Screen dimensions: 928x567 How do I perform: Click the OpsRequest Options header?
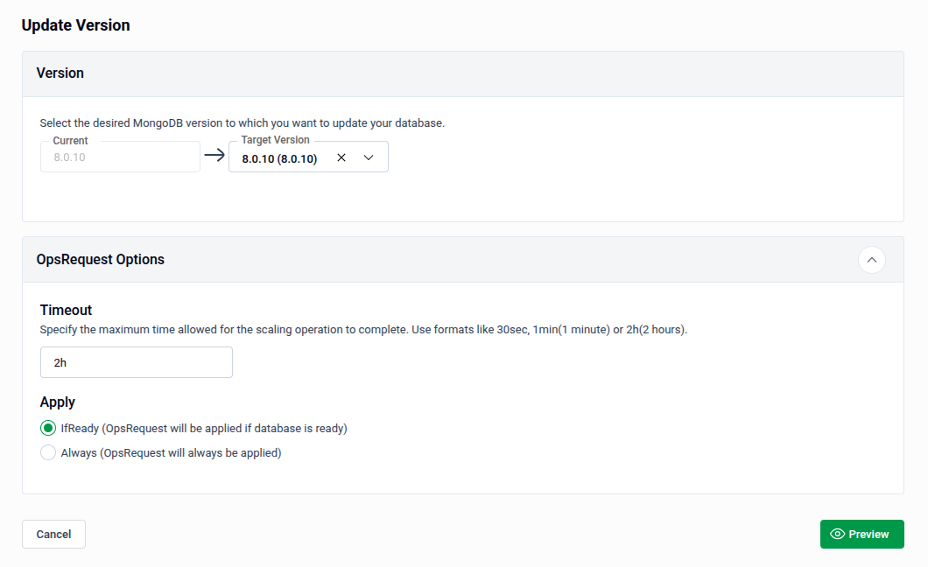click(99, 259)
